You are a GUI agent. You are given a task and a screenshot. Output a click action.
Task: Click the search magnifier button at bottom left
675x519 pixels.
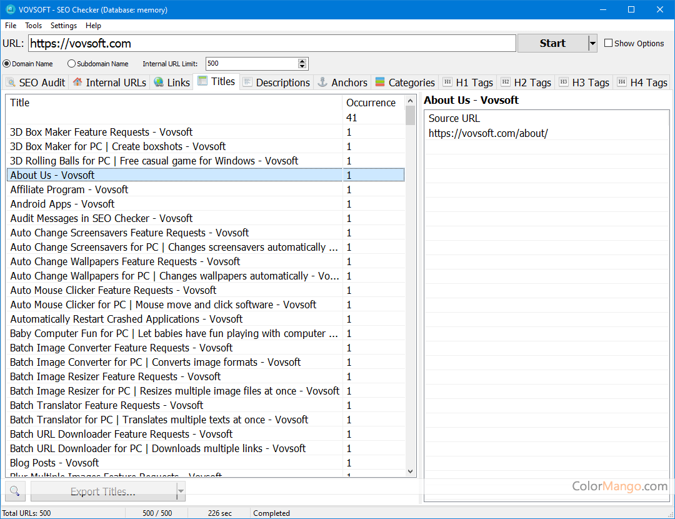tap(15, 491)
